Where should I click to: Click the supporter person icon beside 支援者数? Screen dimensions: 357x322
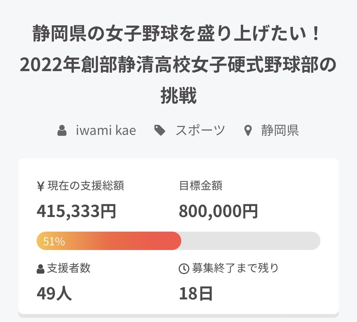[40, 269]
